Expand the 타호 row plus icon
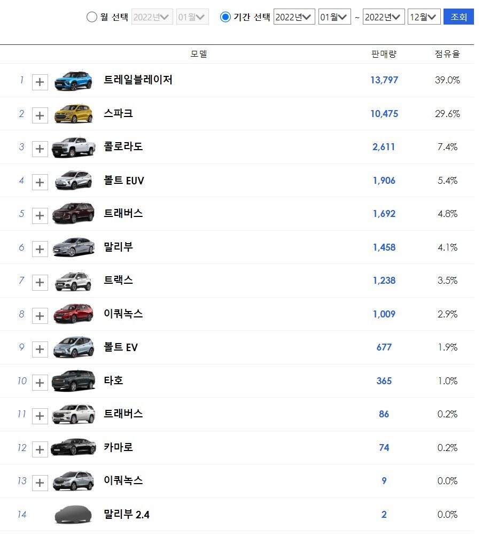The height and width of the screenshot is (536, 490). [x=40, y=383]
